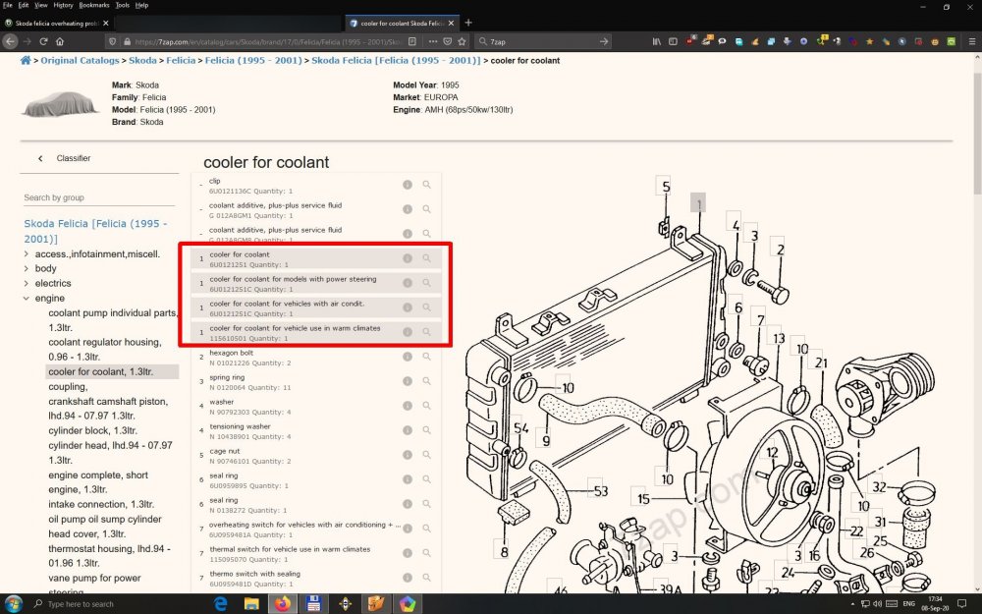The width and height of the screenshot is (982, 614).
Task: Expand the body group
Action: click(x=26, y=268)
